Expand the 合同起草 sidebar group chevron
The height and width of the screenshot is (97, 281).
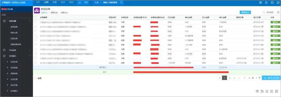pyautogui.click(x=30, y=50)
